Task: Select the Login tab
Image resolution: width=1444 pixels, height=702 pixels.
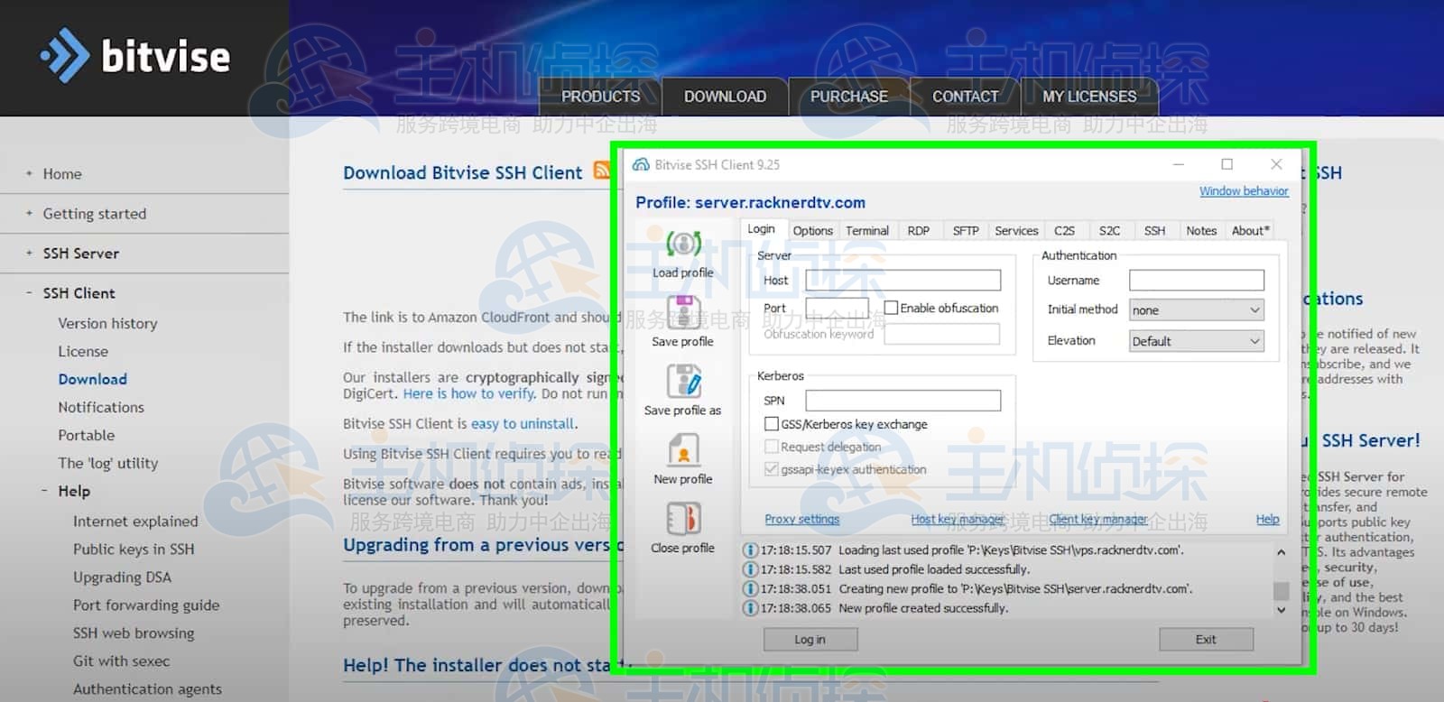Action: click(x=761, y=229)
